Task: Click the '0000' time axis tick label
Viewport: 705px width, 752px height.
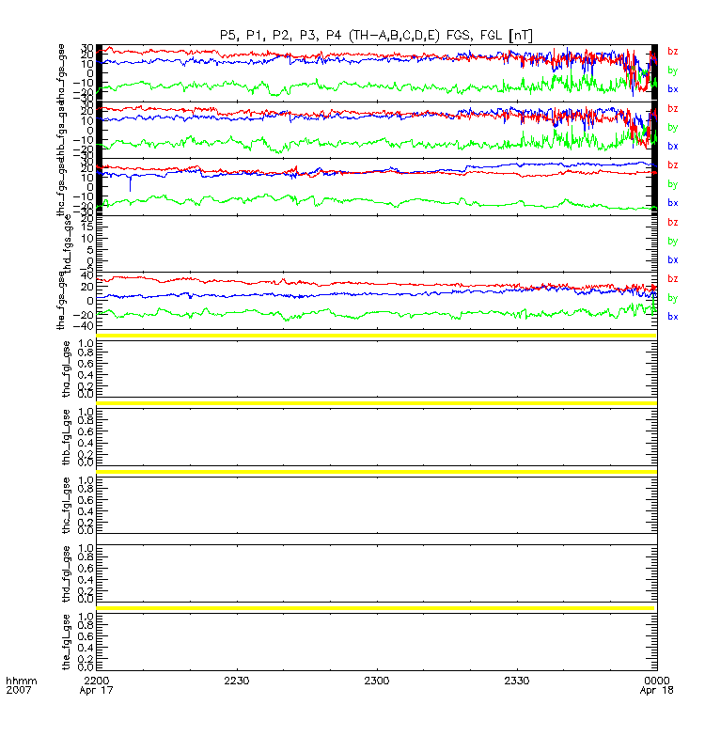Action: coord(656,681)
